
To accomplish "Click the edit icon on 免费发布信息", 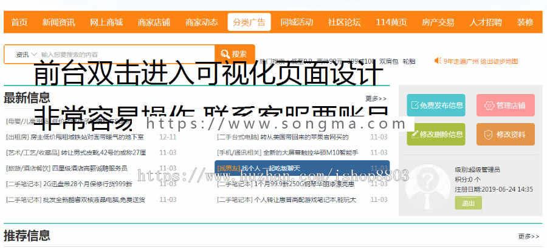I will pyautogui.click(x=415, y=105).
